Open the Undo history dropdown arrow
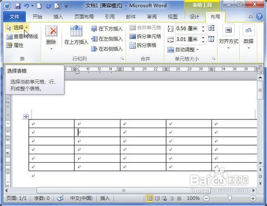This screenshot has height=206, width=267. coord(33,6)
